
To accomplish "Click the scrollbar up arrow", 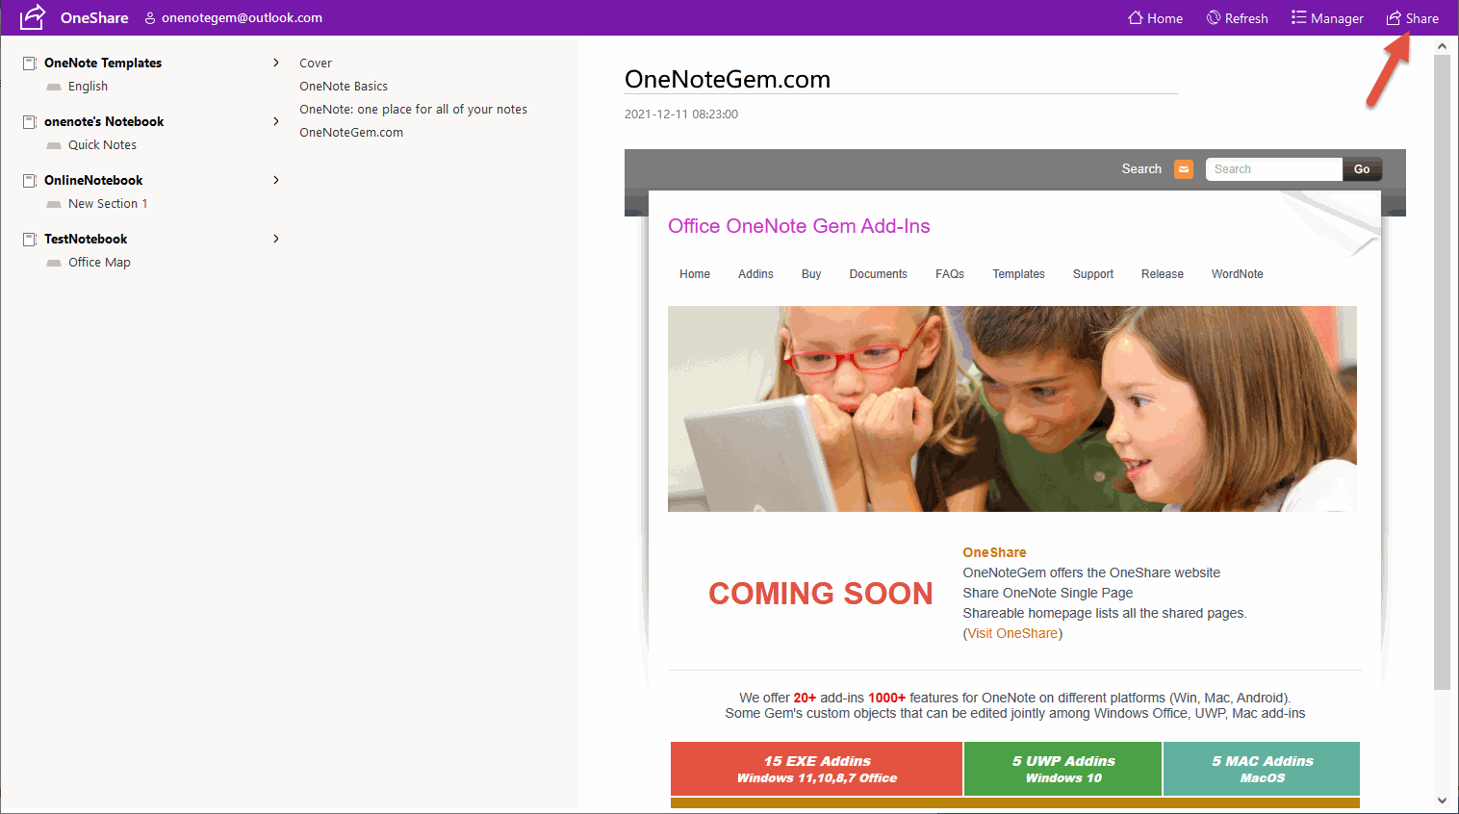I will [1442, 45].
